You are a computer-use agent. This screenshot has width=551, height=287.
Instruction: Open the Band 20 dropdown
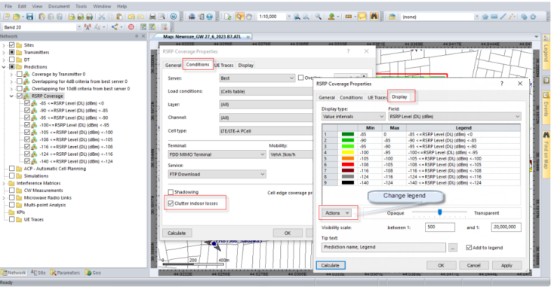coord(78,27)
